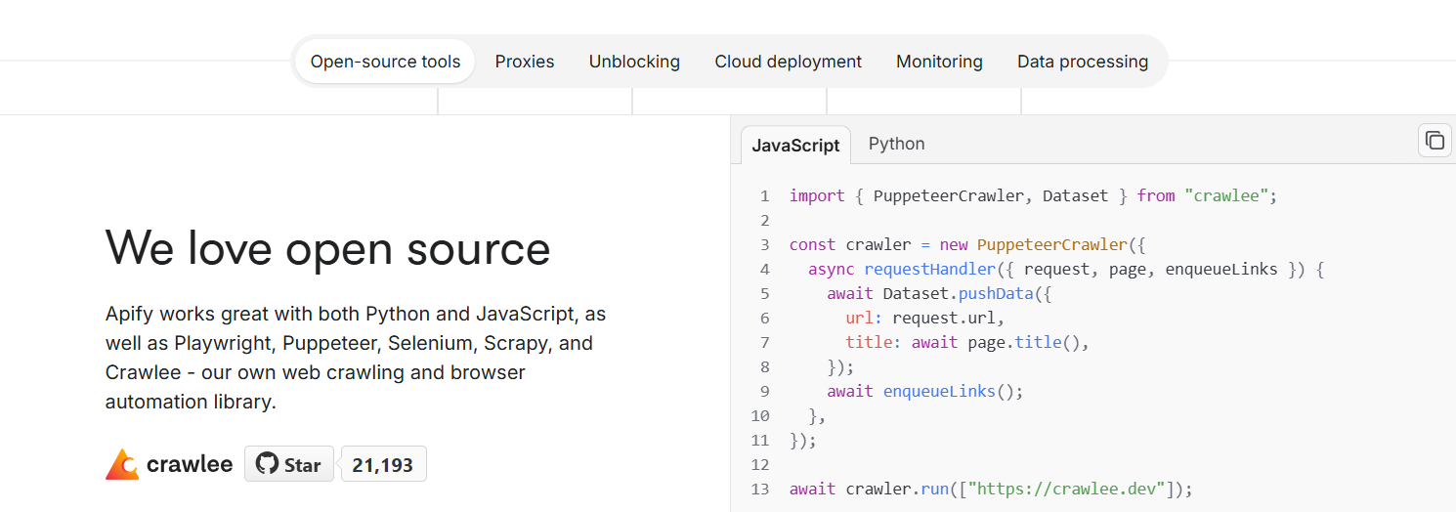Click the GitHub octocat icon in Star button

(x=267, y=464)
